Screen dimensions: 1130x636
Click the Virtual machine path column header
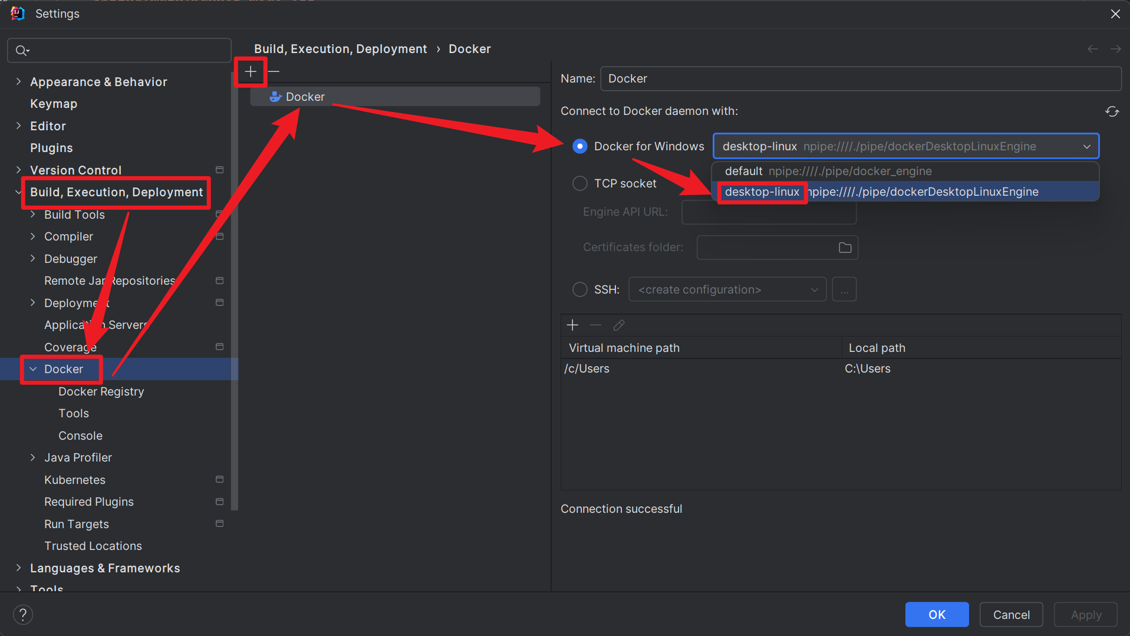[x=701, y=348]
